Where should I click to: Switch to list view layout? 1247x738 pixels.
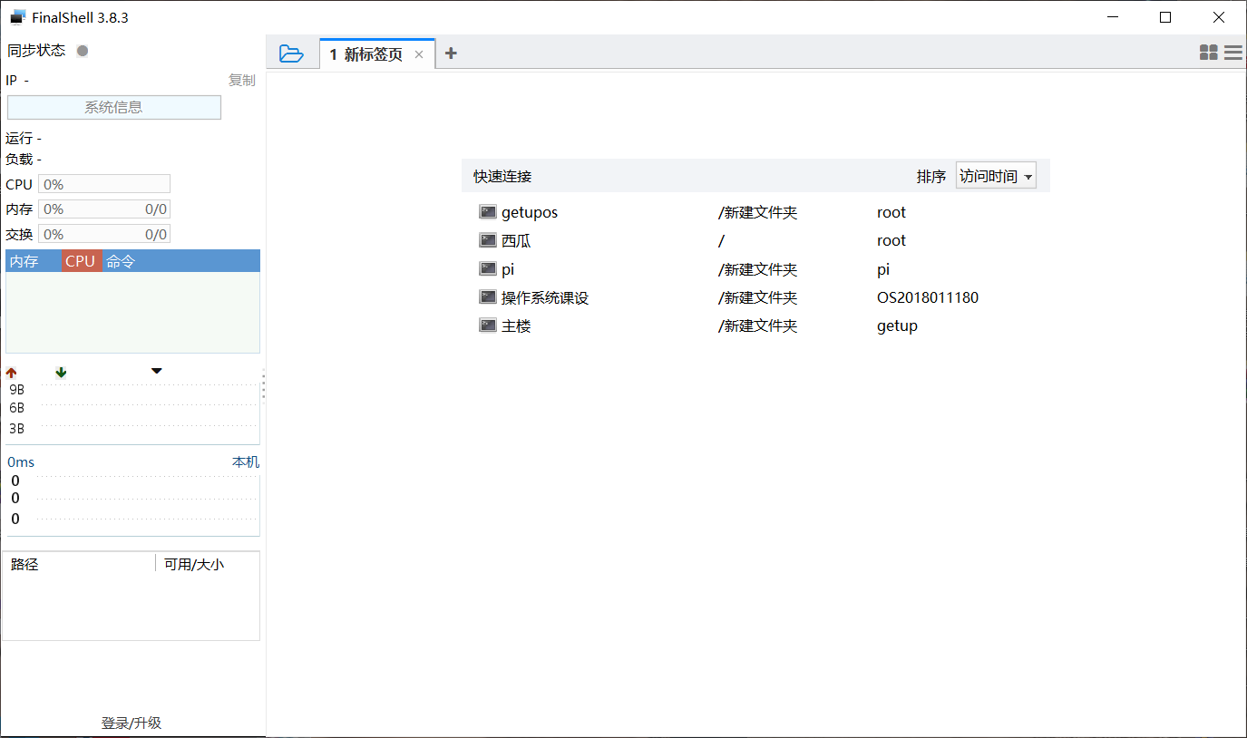click(1232, 53)
